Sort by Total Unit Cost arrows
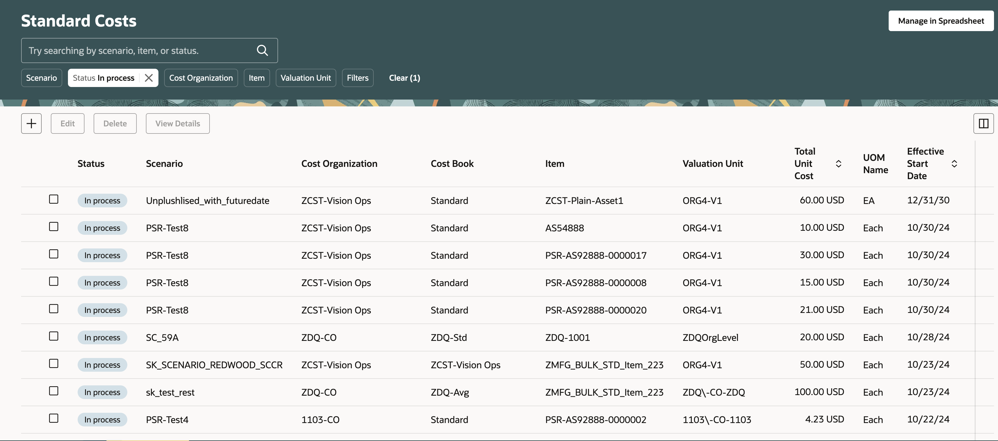This screenshot has height=441, width=998. [838, 164]
